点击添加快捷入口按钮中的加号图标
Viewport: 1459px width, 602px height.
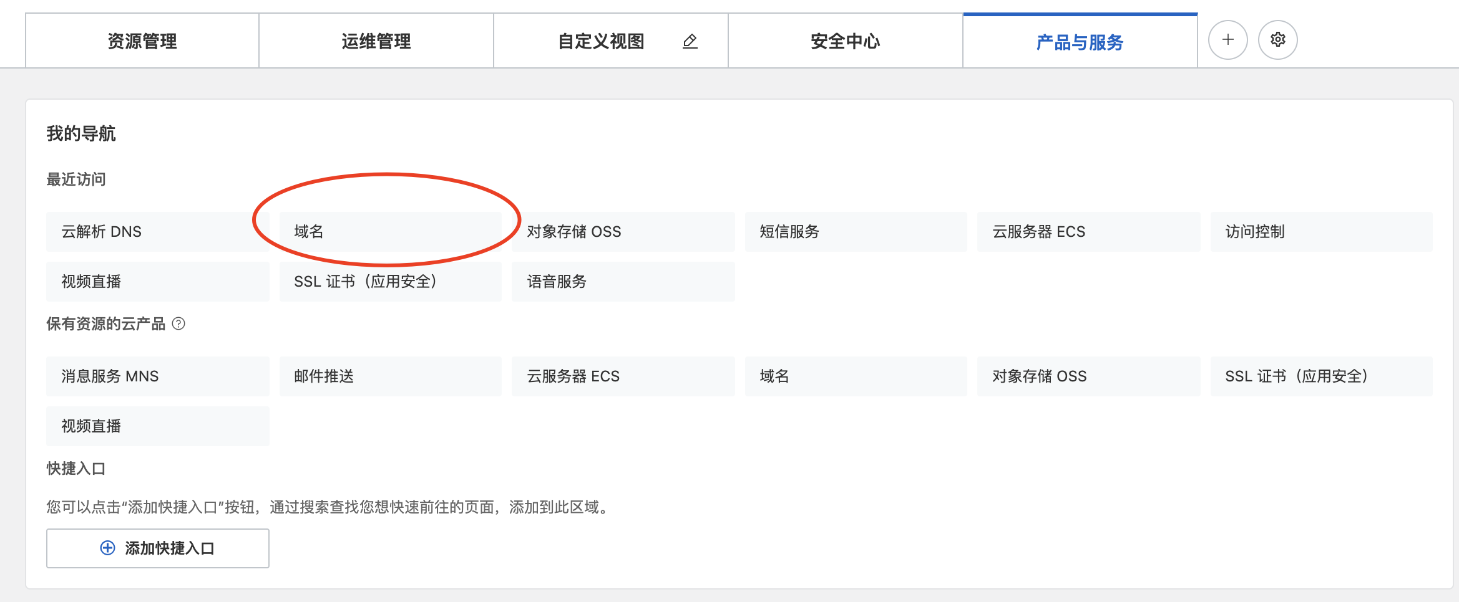pyautogui.click(x=107, y=548)
